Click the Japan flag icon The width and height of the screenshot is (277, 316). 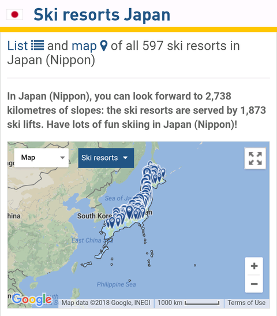(x=14, y=14)
